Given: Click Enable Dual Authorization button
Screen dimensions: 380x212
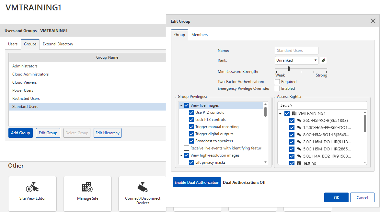Looking at the screenshot, I should click(197, 183).
